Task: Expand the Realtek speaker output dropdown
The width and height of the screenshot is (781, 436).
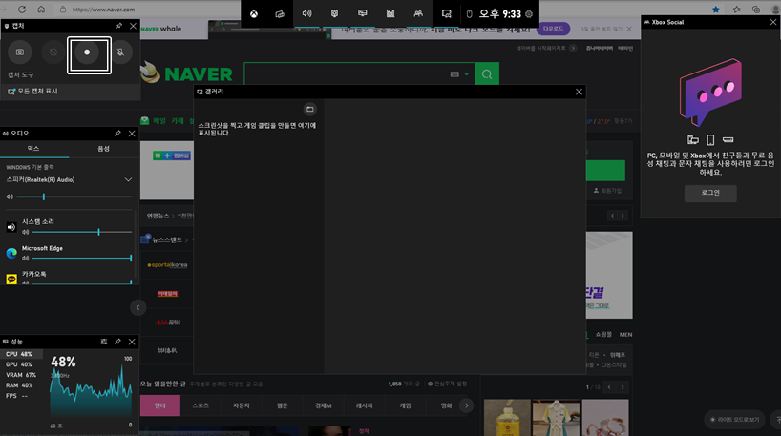Action: [128, 179]
